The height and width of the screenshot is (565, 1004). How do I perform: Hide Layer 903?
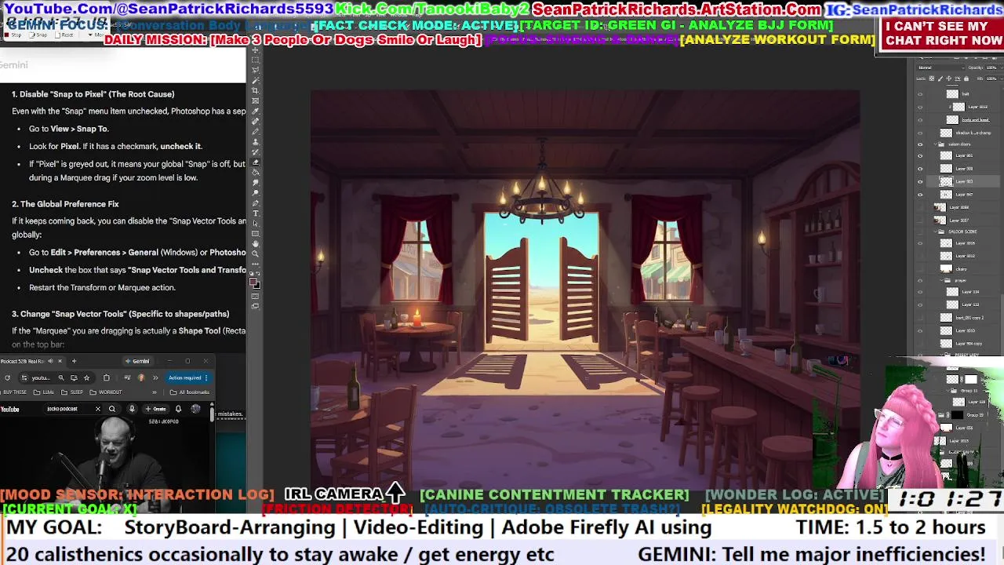[x=920, y=181]
